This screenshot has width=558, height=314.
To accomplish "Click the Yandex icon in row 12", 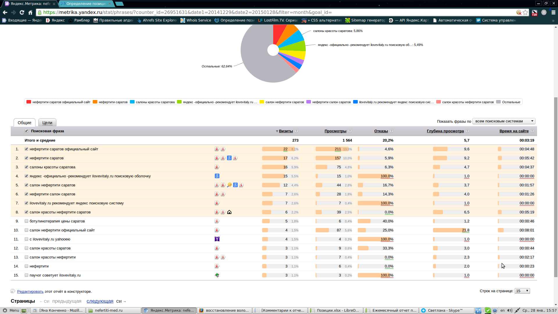I will (217, 248).
